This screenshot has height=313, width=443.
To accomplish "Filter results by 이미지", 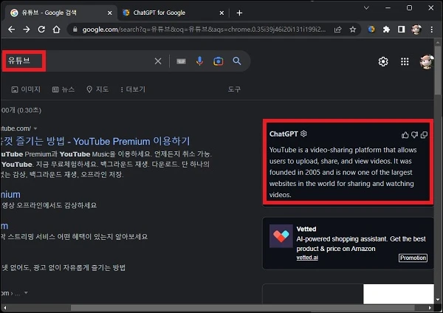I will coord(26,89).
